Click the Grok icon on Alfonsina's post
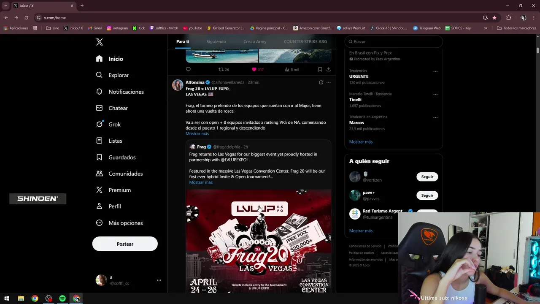Viewport: 540px width, 304px height. (x=321, y=82)
